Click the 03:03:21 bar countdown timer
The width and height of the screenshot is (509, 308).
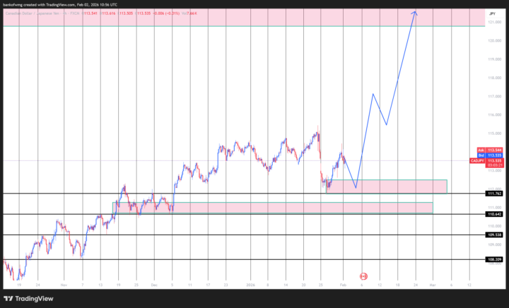[x=495, y=165]
